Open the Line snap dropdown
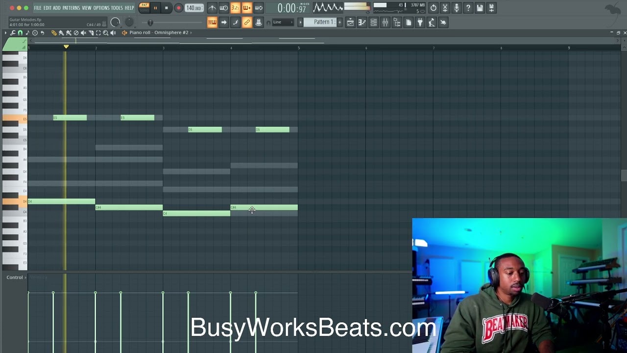The image size is (627, 353). tap(283, 22)
